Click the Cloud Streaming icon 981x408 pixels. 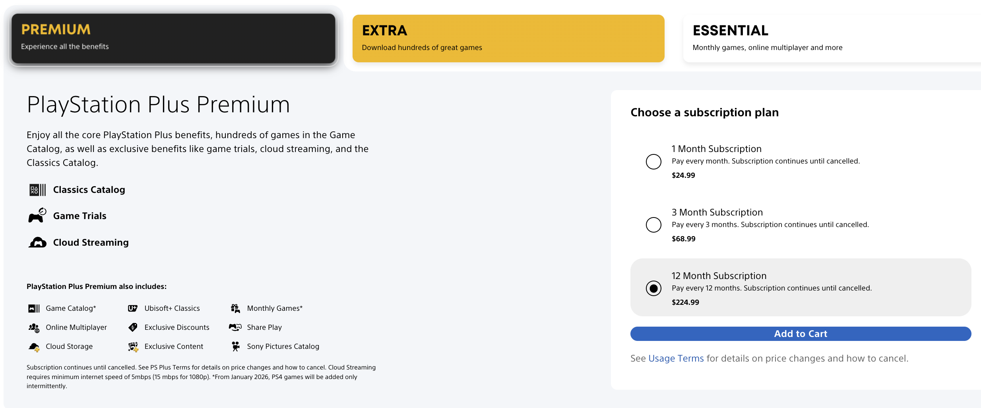click(37, 242)
